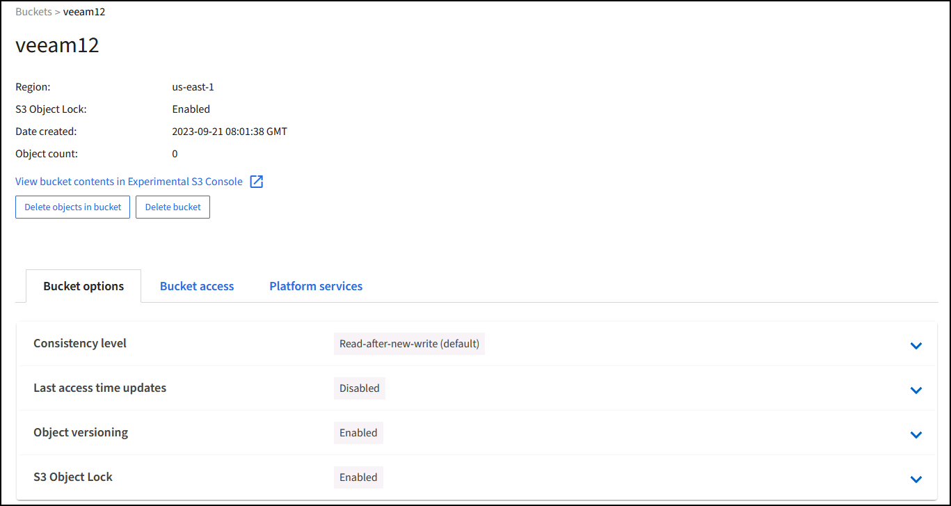This screenshot has width=951, height=506.
Task: Click the S3 Object Lock section title
Action: pos(73,477)
